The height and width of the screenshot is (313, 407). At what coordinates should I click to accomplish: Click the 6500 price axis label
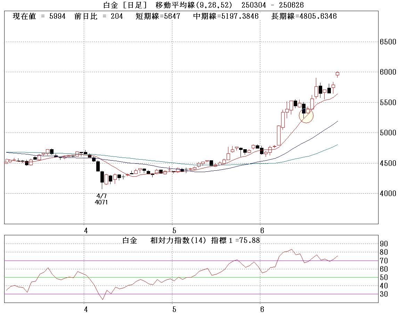coord(388,42)
